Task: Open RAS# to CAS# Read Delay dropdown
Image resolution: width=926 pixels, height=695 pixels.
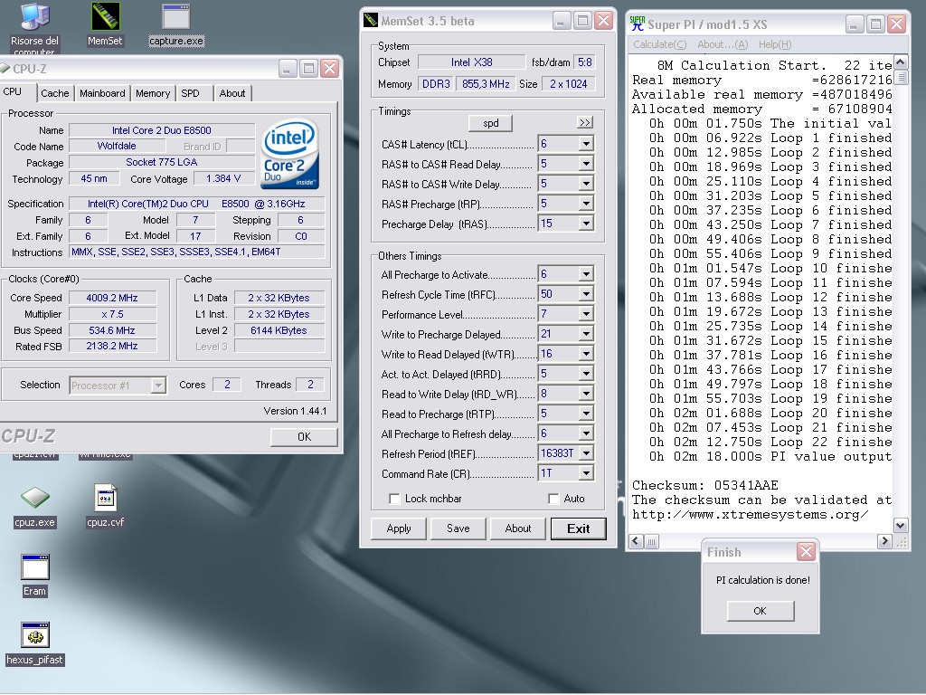Action: pyautogui.click(x=586, y=164)
